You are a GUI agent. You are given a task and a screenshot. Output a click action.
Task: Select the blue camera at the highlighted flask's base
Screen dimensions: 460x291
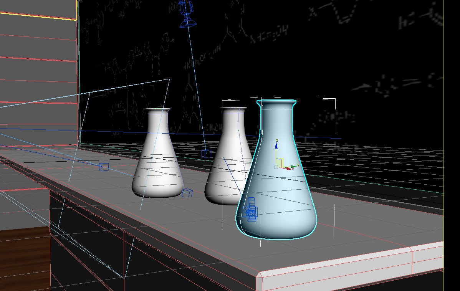click(x=251, y=211)
